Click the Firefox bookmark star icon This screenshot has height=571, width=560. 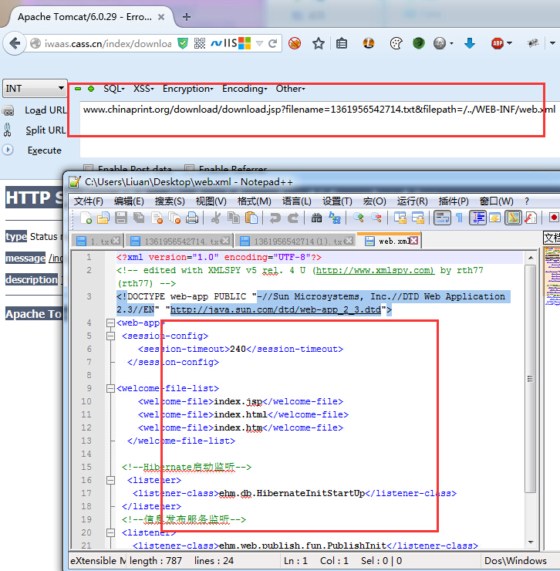[319, 44]
